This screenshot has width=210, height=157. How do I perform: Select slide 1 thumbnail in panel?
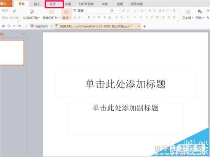(x=12, y=53)
